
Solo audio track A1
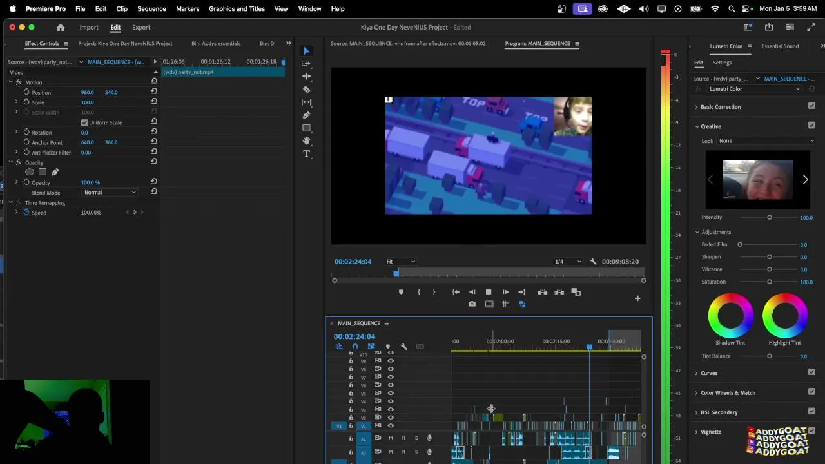(x=416, y=438)
